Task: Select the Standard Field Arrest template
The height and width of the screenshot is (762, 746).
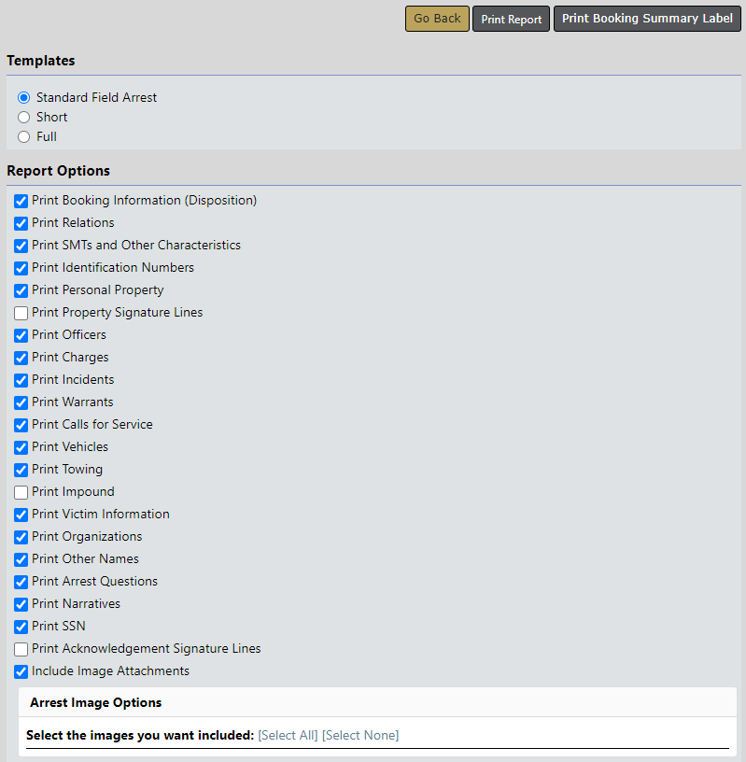Action: 24,97
